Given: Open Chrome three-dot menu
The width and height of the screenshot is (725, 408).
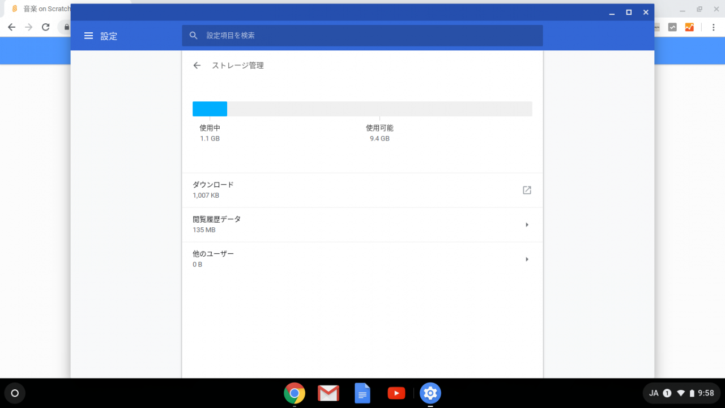Looking at the screenshot, I should coord(714,27).
